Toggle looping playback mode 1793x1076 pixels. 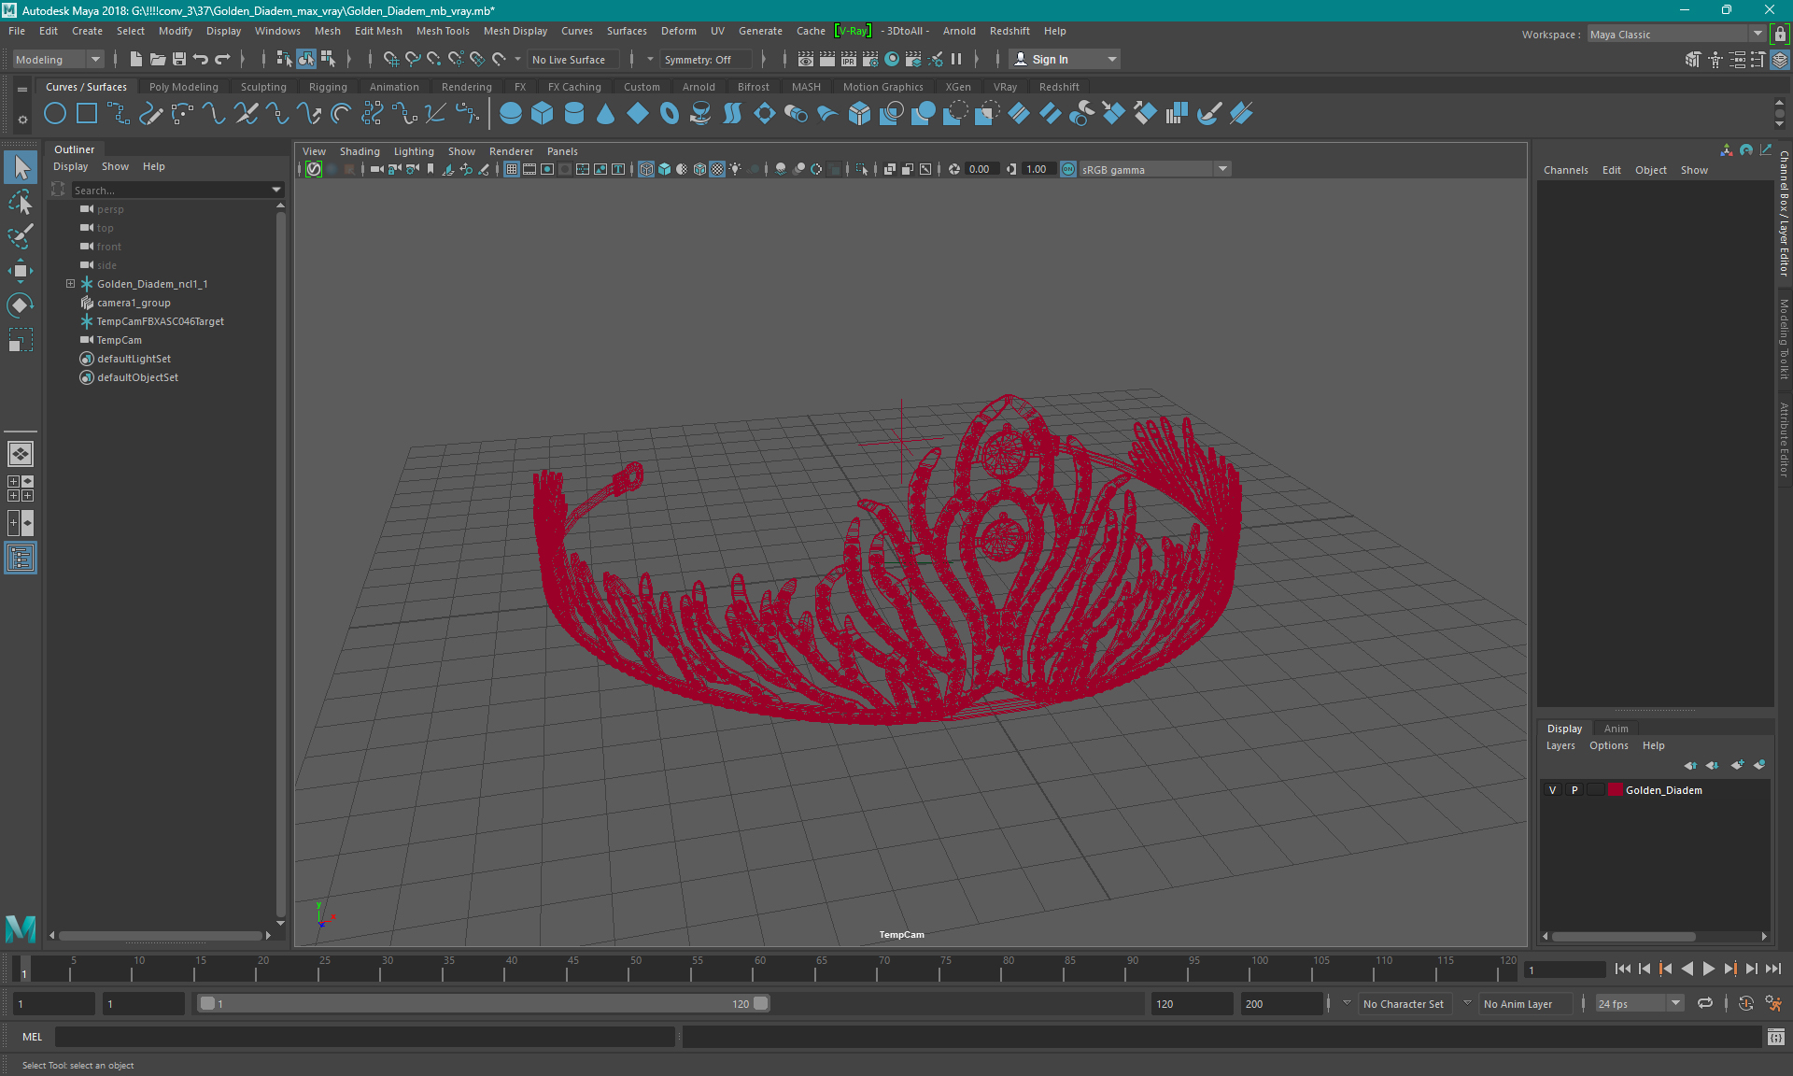pyautogui.click(x=1705, y=1003)
